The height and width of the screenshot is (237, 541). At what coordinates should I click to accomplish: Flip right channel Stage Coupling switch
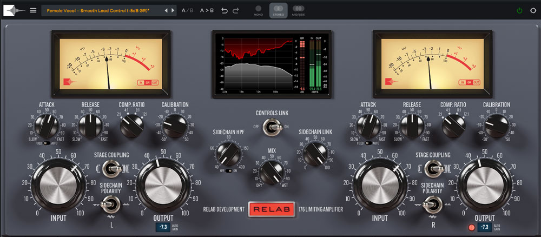click(434, 169)
